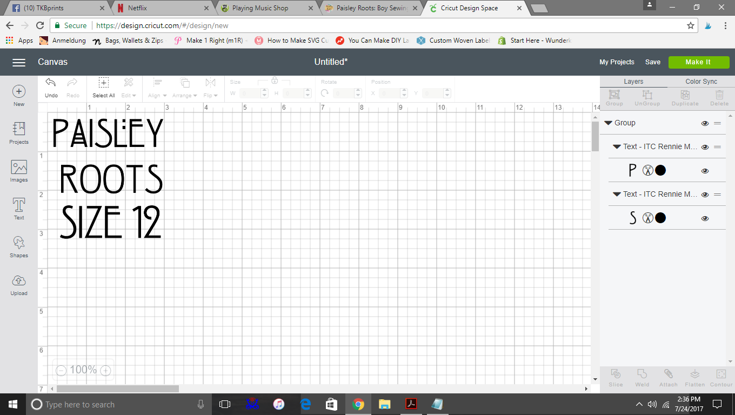Click the Upload icon
The height and width of the screenshot is (415, 735).
(19, 284)
